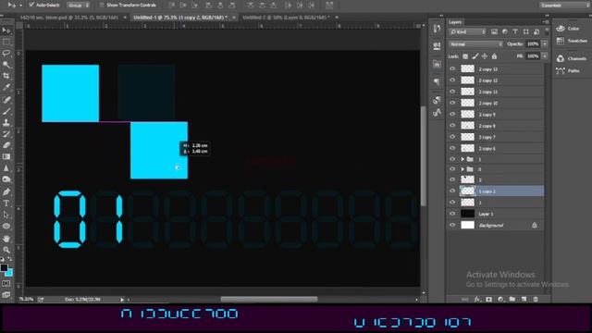The height and width of the screenshot is (333, 592).
Task: Select the Path Selection tool
Action: pyautogui.click(x=6, y=215)
